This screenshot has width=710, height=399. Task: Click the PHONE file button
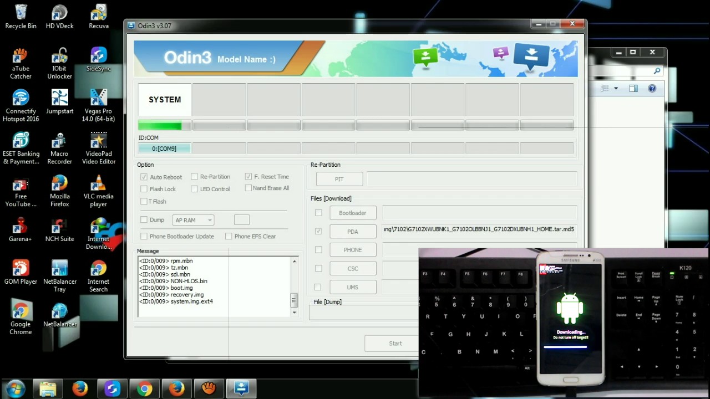[353, 250]
